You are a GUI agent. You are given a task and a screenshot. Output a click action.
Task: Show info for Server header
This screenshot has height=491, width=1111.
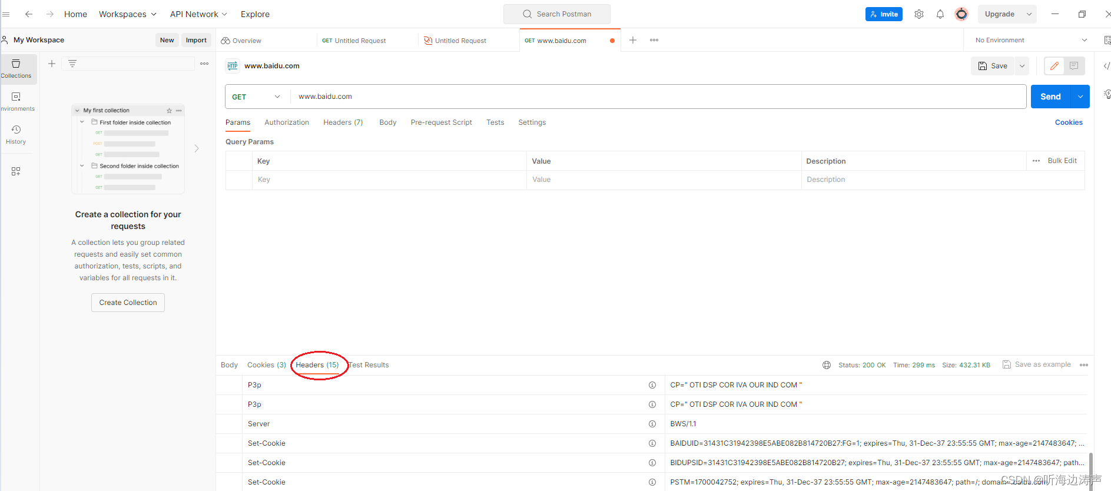(x=652, y=424)
